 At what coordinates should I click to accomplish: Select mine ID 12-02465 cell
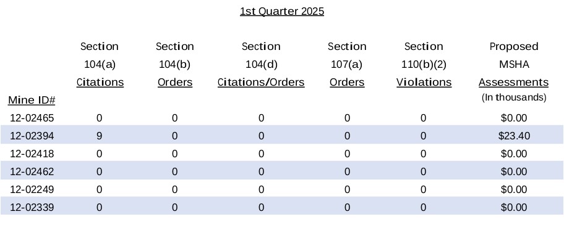click(32, 118)
